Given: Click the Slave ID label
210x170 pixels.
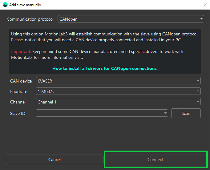Looking at the screenshot, I should click(18, 113).
